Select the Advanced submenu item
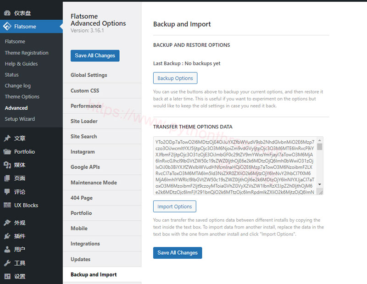The width and height of the screenshot is (367, 284). click(x=16, y=108)
